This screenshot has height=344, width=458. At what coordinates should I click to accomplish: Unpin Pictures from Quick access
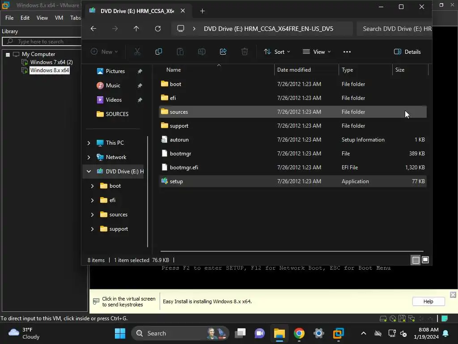[x=140, y=71]
